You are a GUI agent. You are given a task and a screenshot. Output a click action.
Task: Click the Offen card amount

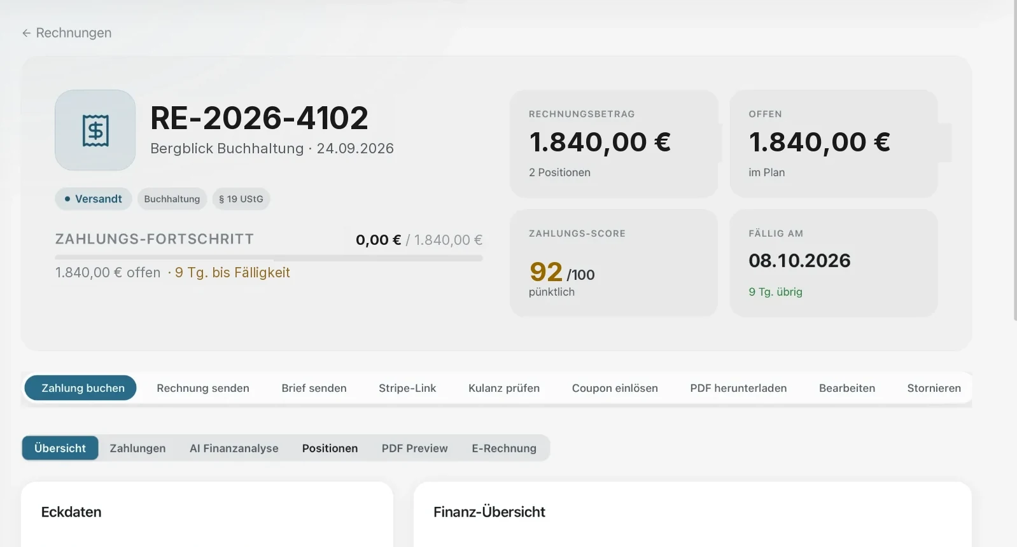coord(820,142)
